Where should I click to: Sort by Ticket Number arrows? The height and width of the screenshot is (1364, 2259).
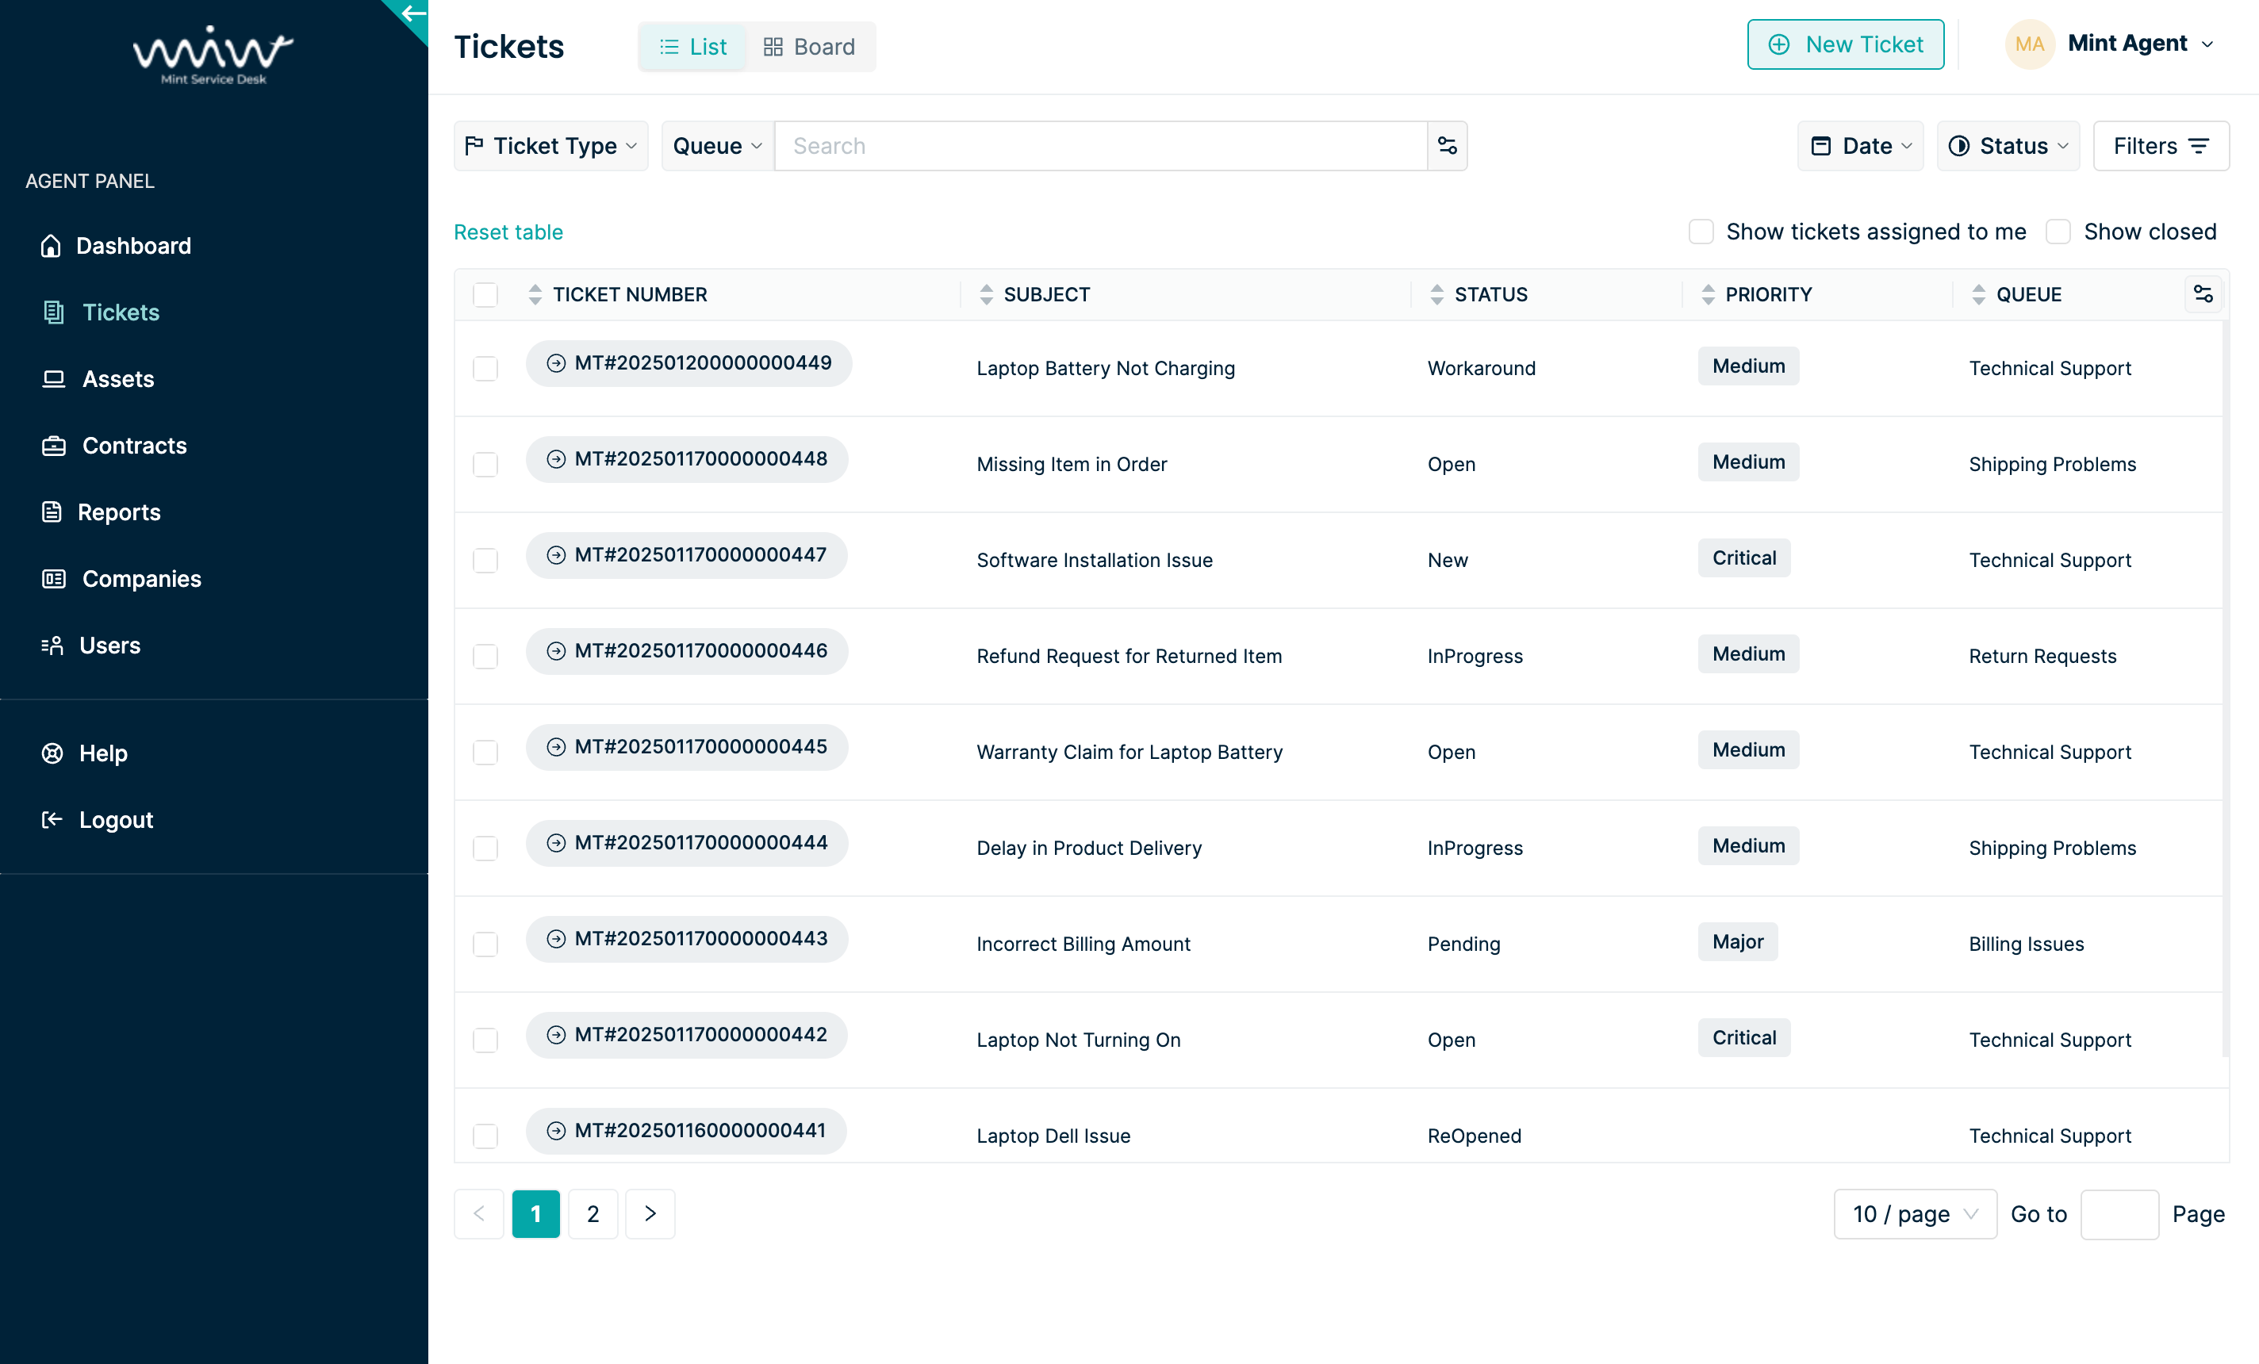[535, 294]
